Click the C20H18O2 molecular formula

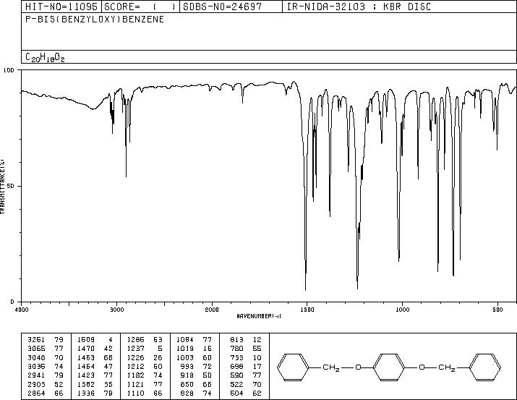(45, 58)
